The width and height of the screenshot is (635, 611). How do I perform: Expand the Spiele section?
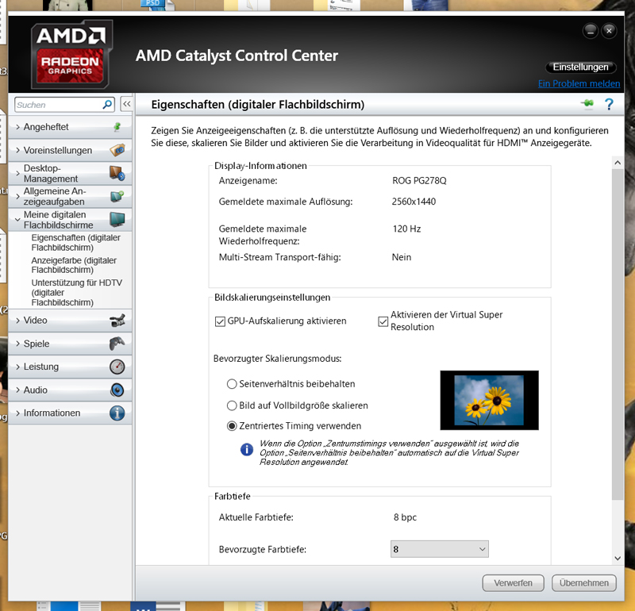70,344
